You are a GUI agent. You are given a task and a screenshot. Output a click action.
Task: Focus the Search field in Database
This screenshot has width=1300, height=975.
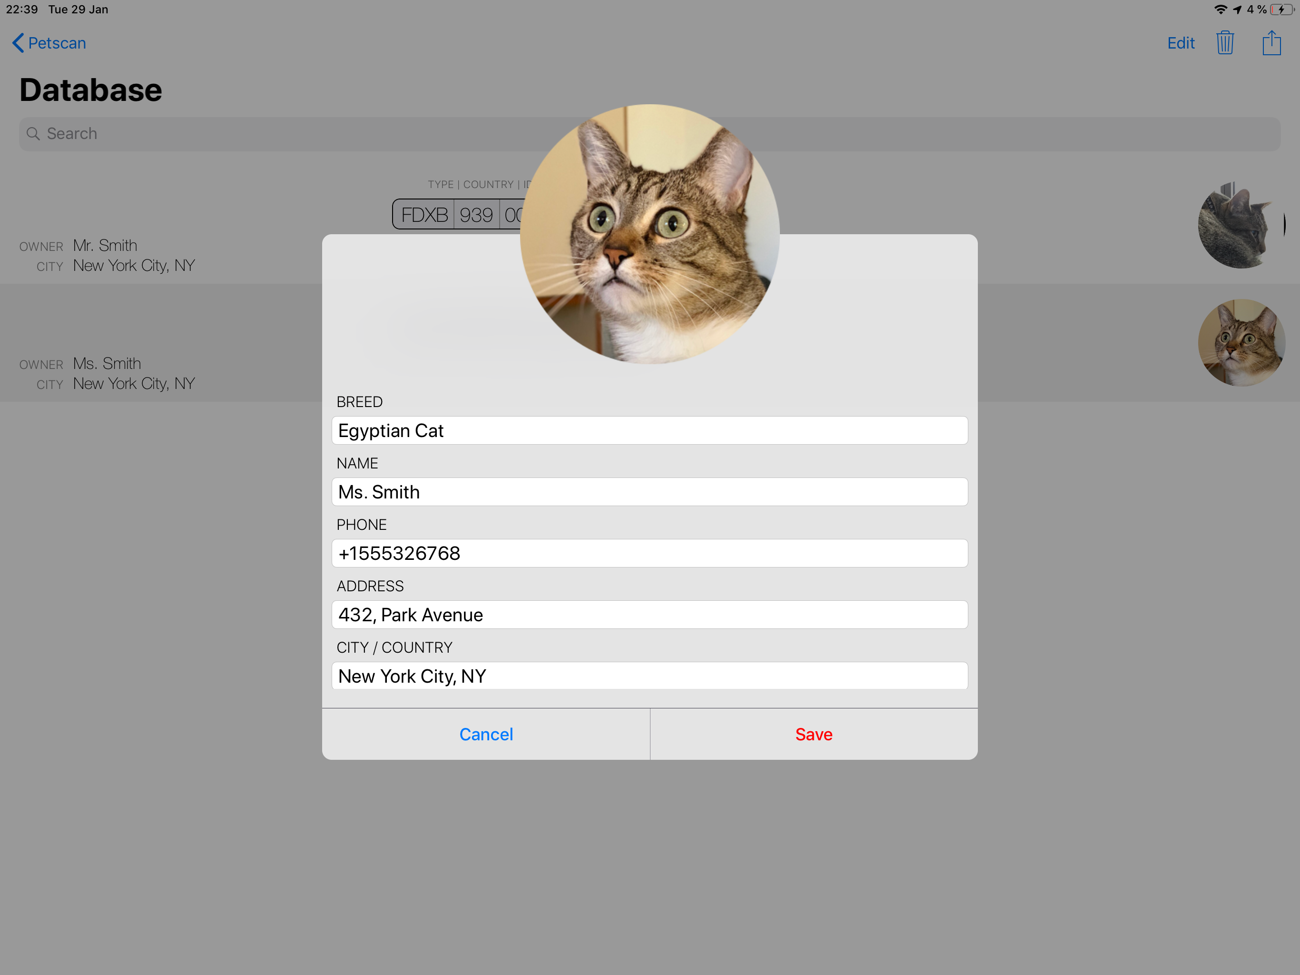(x=650, y=133)
